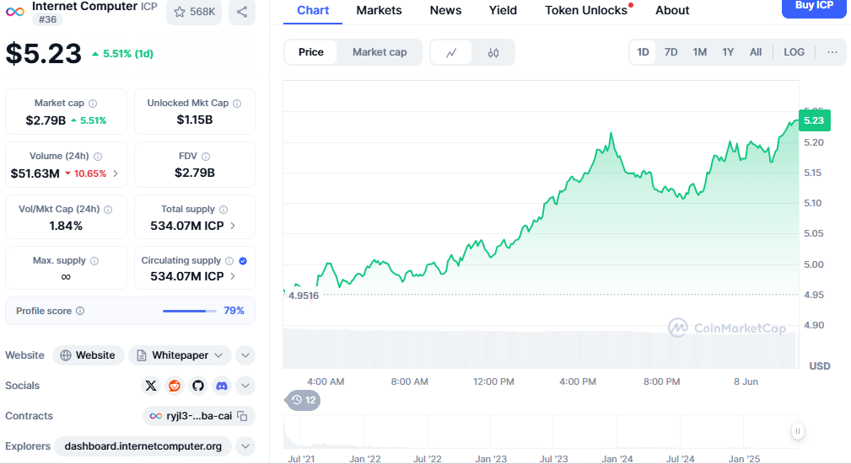The image size is (851, 464).
Task: Expand more Socials chevron
Action: click(245, 386)
